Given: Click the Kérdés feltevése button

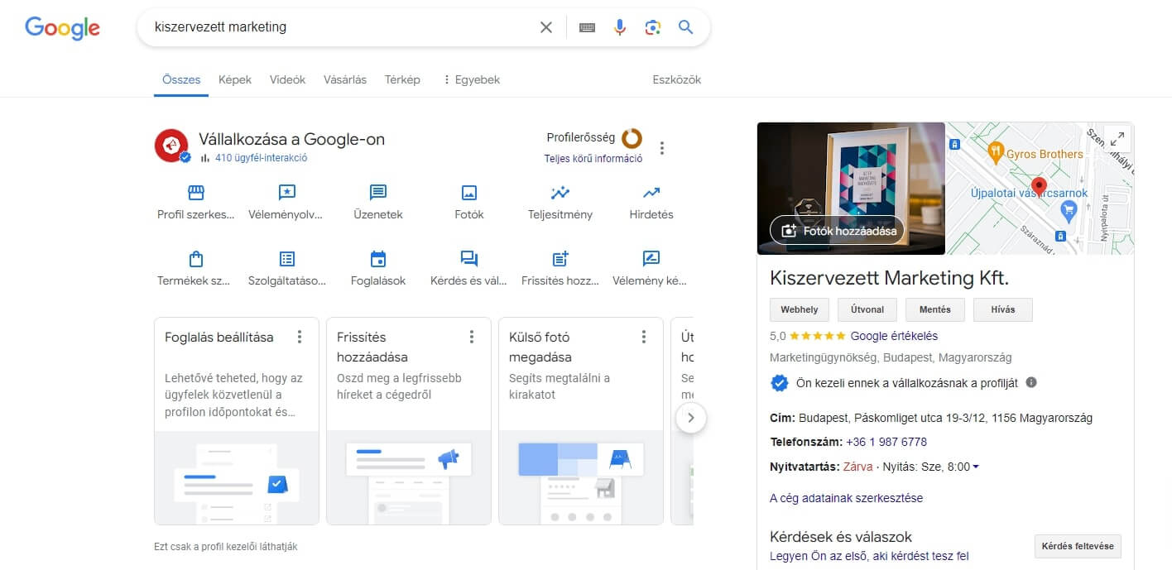Looking at the screenshot, I should point(1078,546).
